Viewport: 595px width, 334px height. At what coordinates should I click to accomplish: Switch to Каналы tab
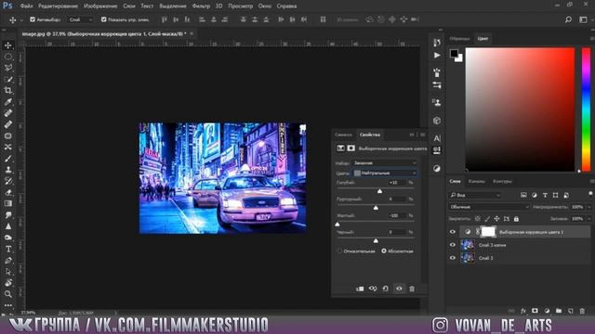click(476, 182)
